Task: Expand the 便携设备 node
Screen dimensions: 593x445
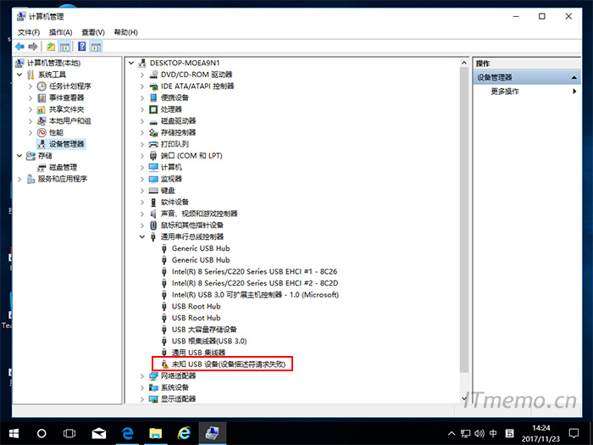Action: [x=142, y=98]
